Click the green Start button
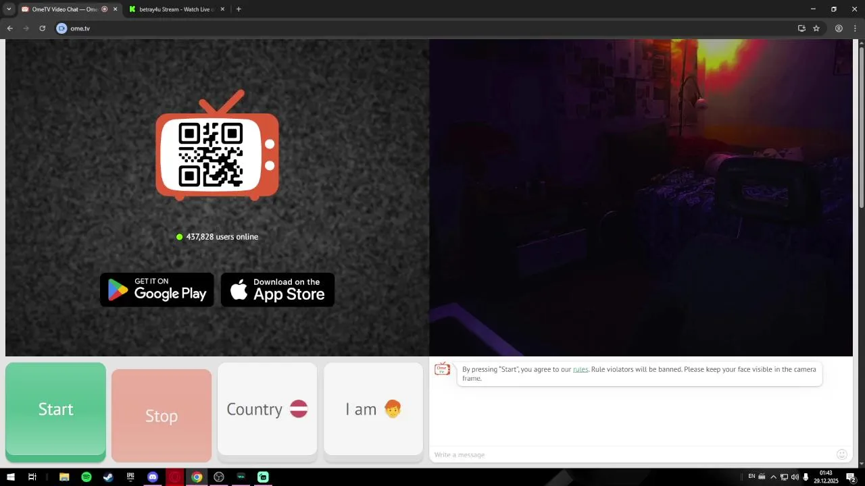Screen dimensions: 865x486 (x=55, y=409)
